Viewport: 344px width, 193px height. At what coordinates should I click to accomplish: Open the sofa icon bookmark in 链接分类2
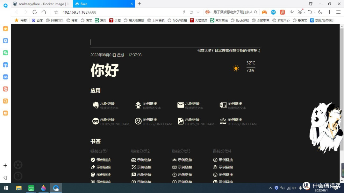(141, 160)
